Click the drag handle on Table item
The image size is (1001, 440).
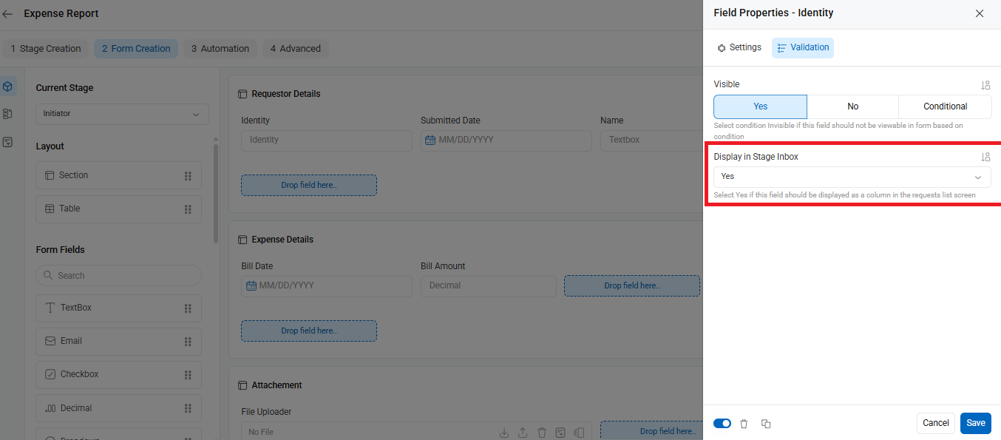coord(188,209)
